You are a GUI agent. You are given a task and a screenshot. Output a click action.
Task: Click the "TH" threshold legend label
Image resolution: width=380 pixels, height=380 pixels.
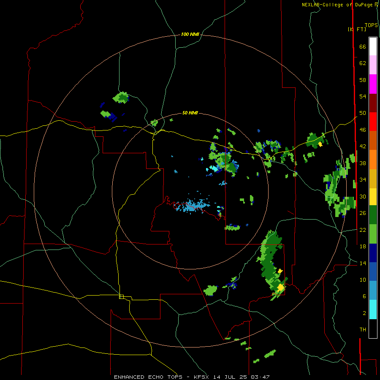(x=363, y=330)
